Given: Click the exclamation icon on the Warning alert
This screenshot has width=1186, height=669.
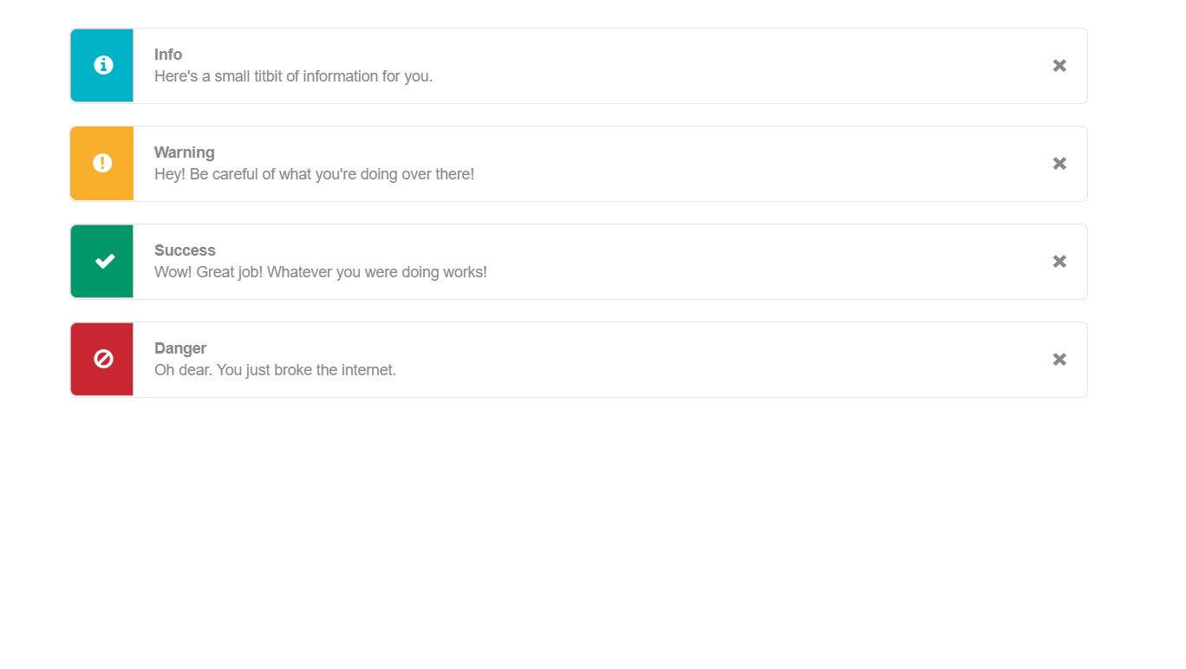Looking at the screenshot, I should (102, 163).
